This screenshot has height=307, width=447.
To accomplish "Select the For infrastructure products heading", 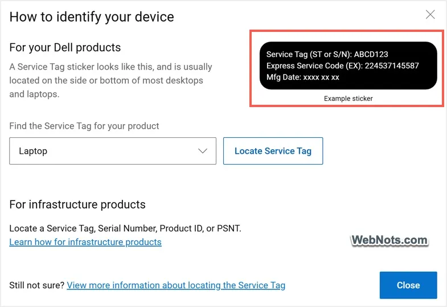I will [x=77, y=204].
